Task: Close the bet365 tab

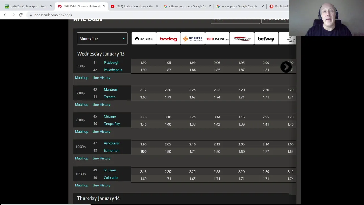Action: tap(51, 6)
